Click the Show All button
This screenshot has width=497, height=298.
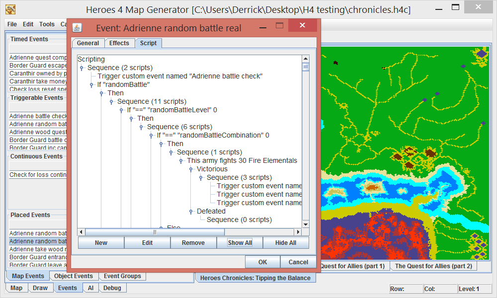[240, 243]
